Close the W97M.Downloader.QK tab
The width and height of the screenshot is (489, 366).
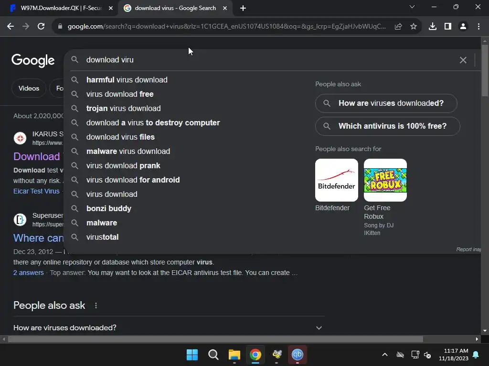[x=111, y=9]
